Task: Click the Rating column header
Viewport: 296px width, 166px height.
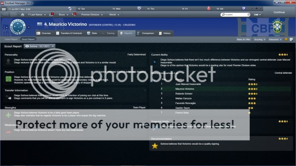Action: pos(252,79)
